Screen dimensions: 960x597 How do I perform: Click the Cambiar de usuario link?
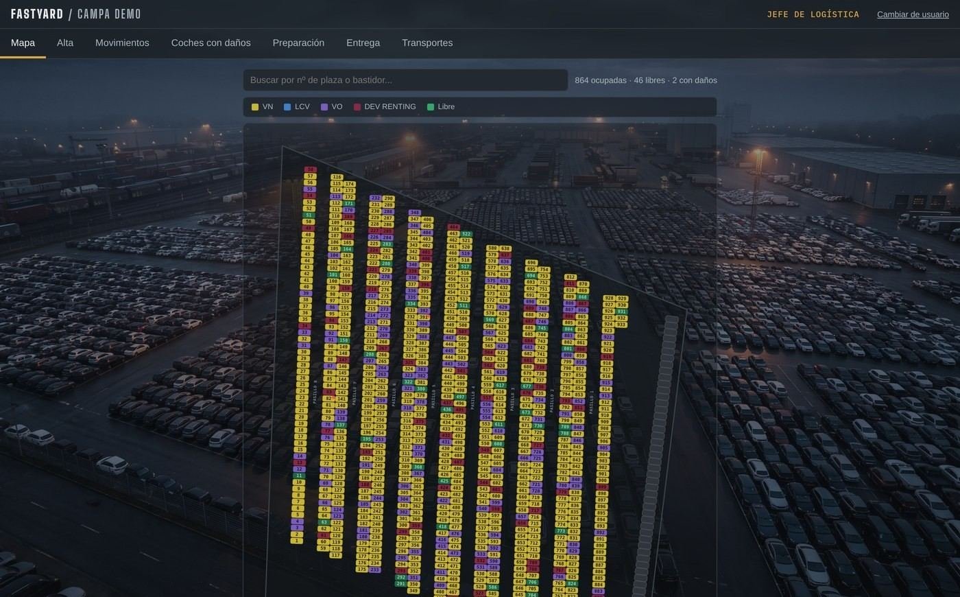pos(913,14)
